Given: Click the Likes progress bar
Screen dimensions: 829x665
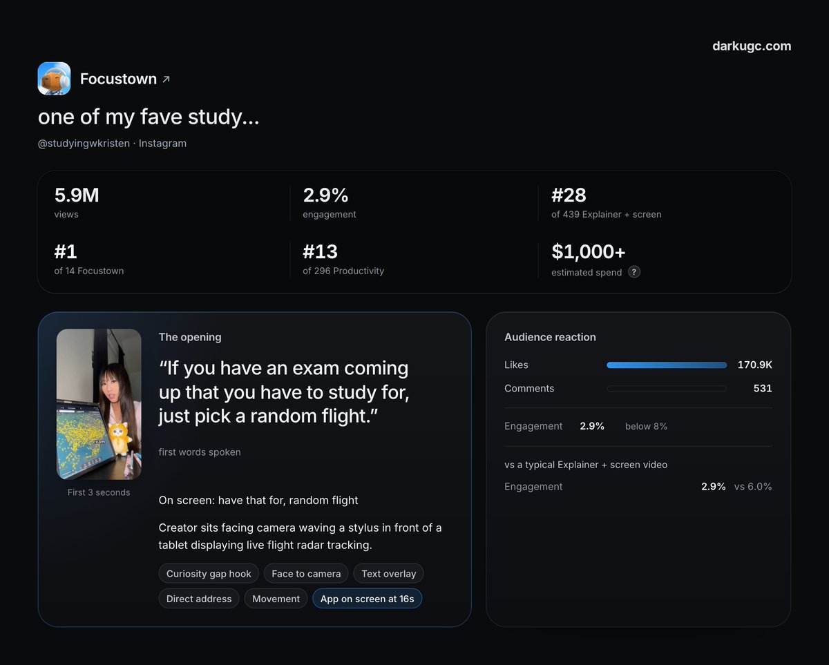Looking at the screenshot, I should 667,365.
